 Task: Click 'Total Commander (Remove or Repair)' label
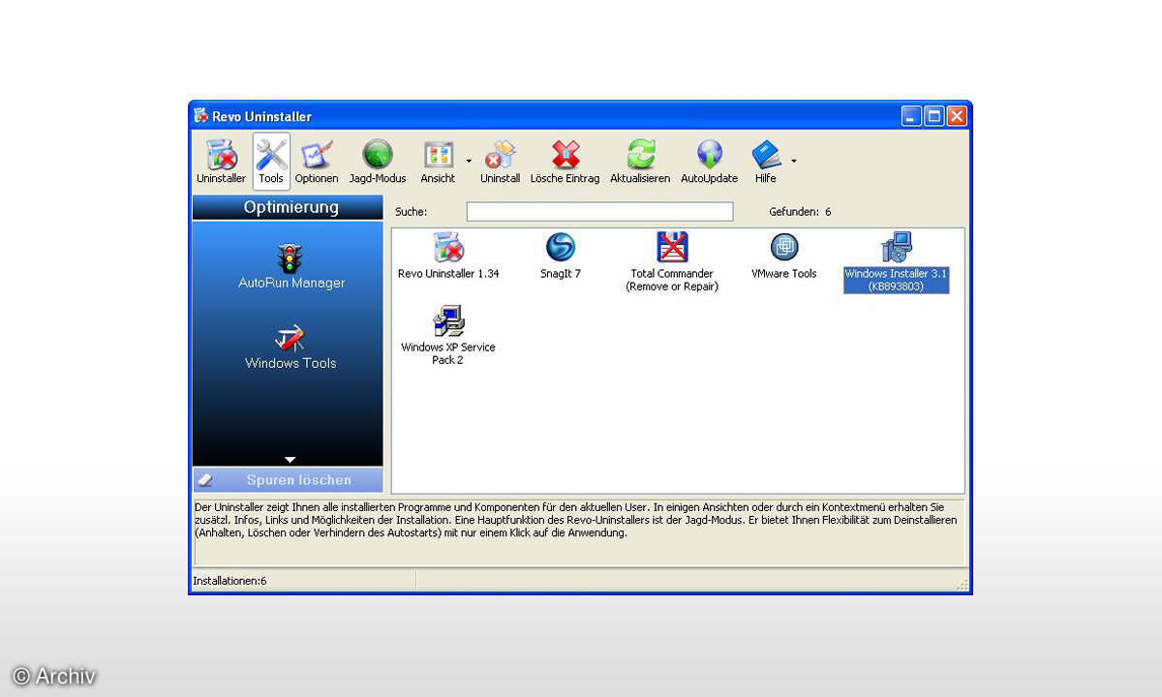coord(672,281)
